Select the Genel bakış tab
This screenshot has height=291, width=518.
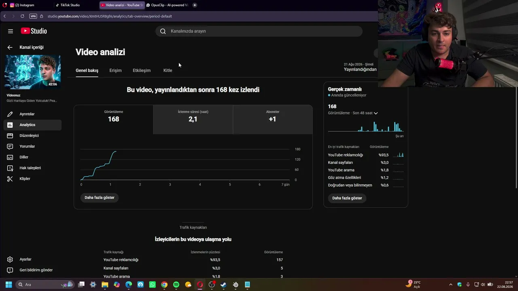tap(87, 70)
